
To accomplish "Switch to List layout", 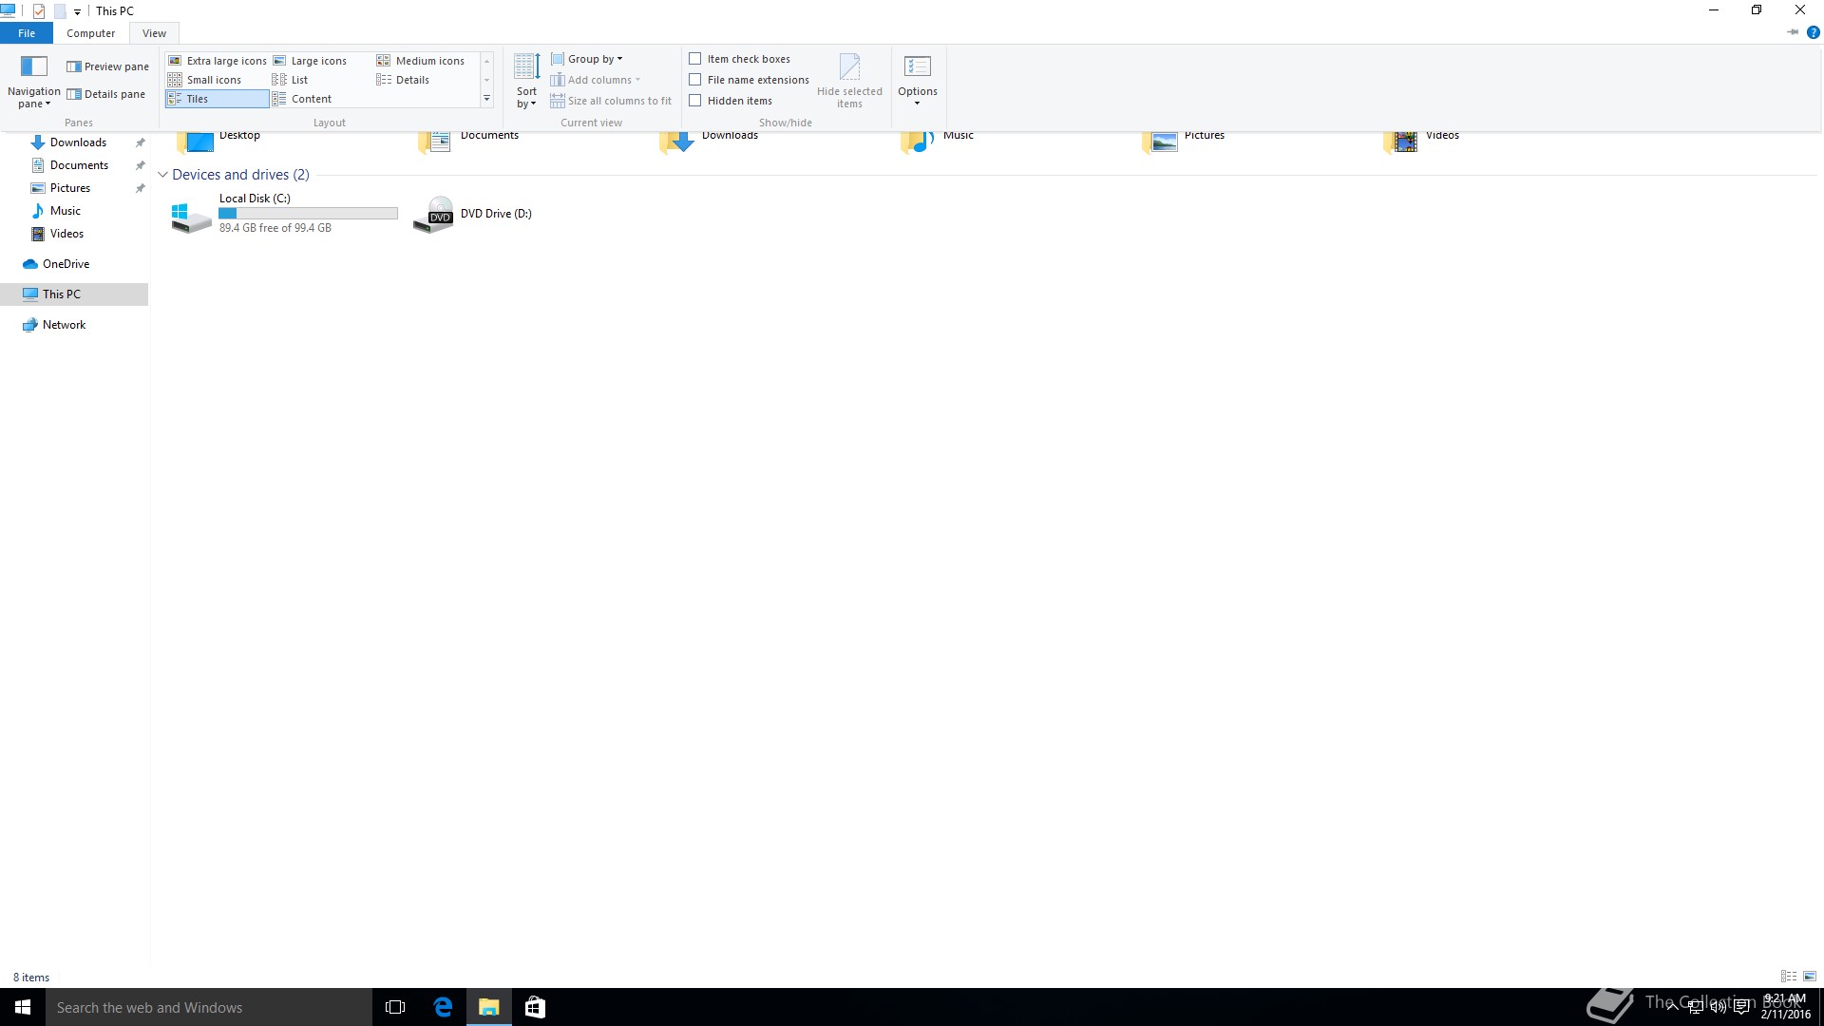I will (291, 80).
